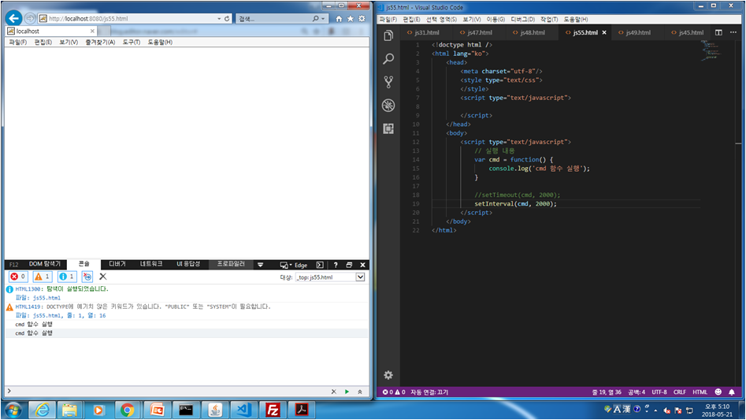746x420 pixels.
Task: Open the 도구(T) menu in IE
Action: (132, 42)
